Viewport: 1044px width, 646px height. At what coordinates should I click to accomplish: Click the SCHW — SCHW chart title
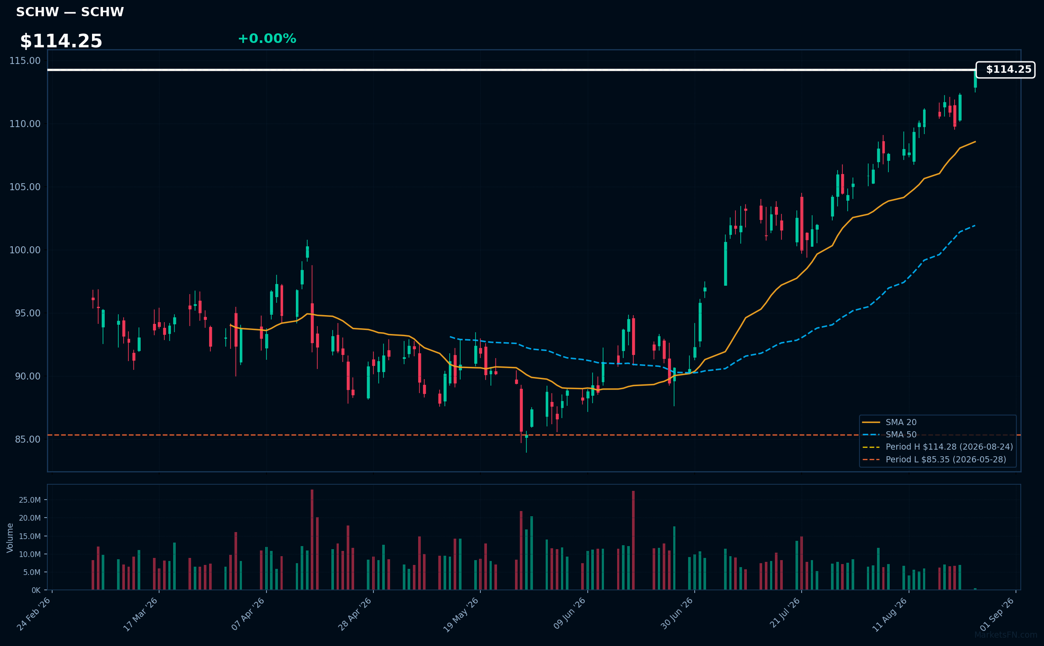[x=70, y=12]
